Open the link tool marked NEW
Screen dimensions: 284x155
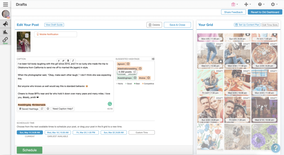point(6,40)
